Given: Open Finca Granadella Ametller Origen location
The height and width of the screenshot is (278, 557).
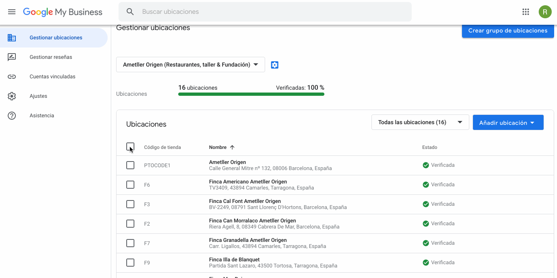Looking at the screenshot, I should point(248,240).
